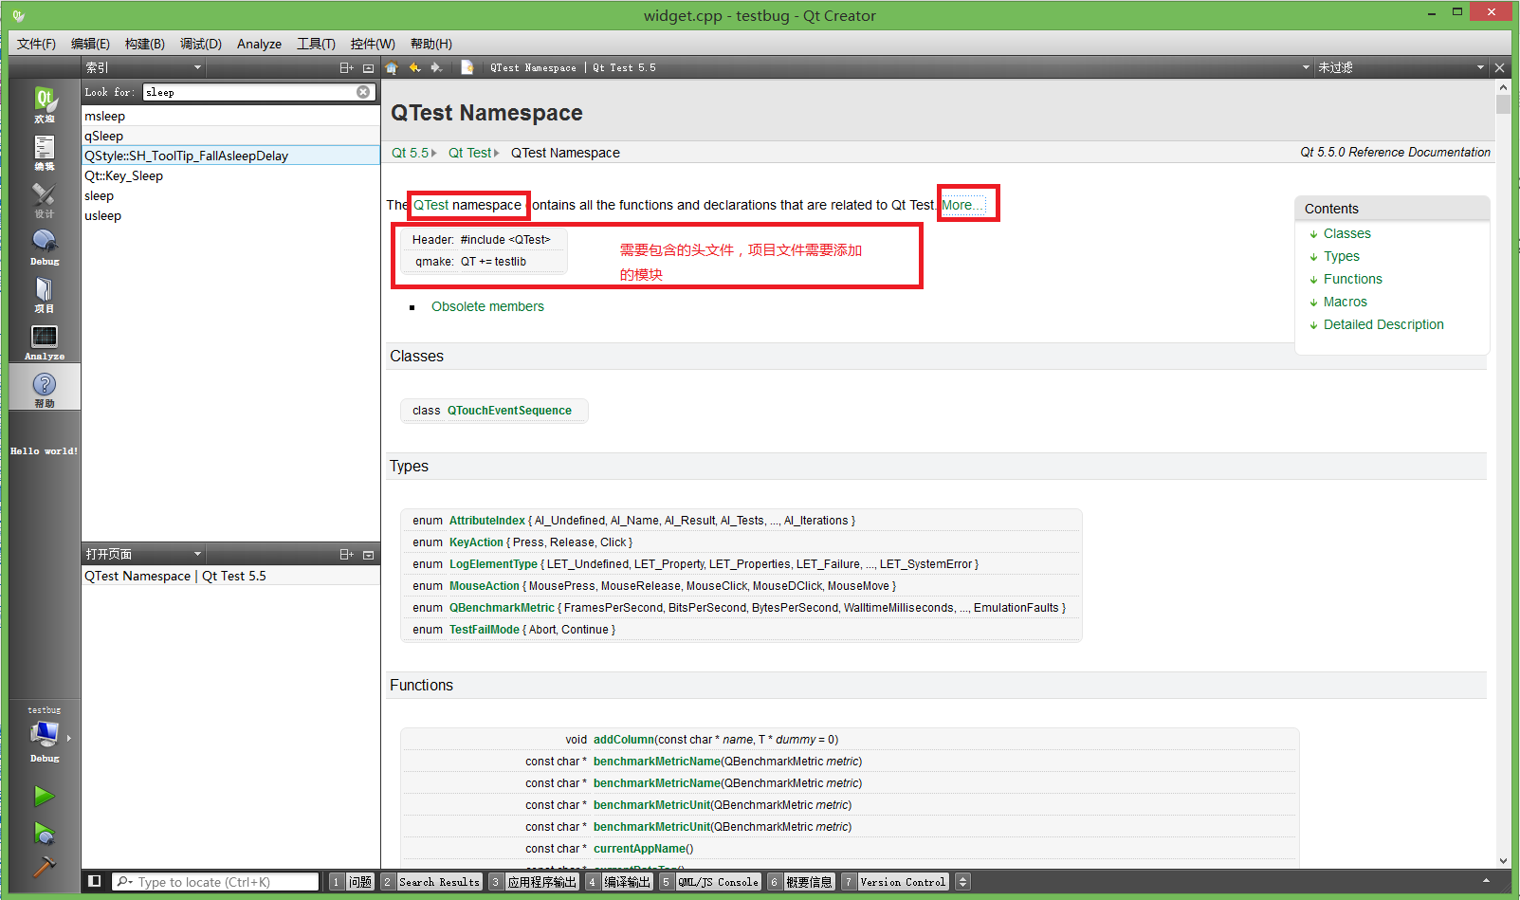This screenshot has width=1520, height=900.
Task: Show the QML/JS Console pane
Action: click(x=710, y=881)
